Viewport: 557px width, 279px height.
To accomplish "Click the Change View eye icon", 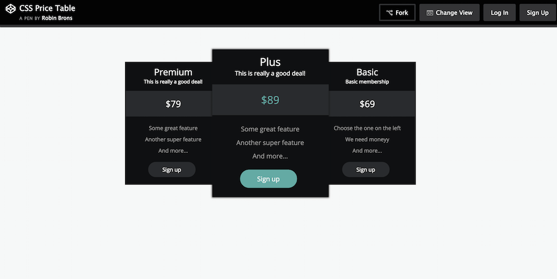I will click(430, 13).
